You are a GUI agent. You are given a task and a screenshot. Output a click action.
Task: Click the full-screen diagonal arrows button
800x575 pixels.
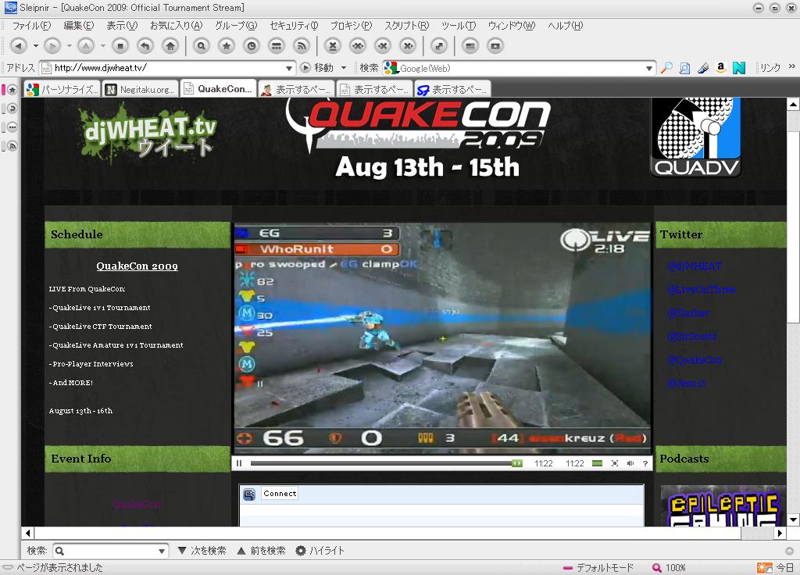tap(439, 46)
